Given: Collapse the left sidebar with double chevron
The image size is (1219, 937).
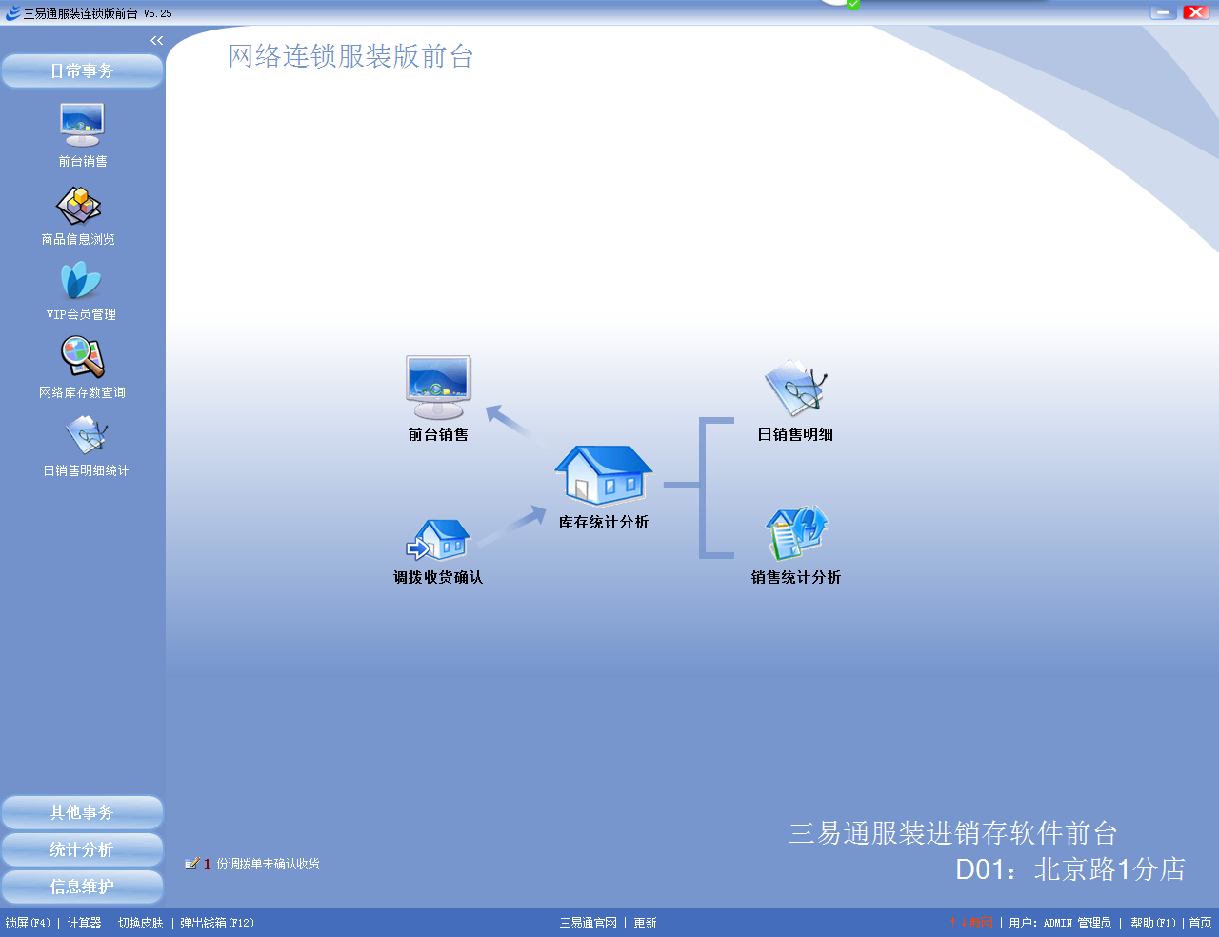Looking at the screenshot, I should click(x=157, y=40).
